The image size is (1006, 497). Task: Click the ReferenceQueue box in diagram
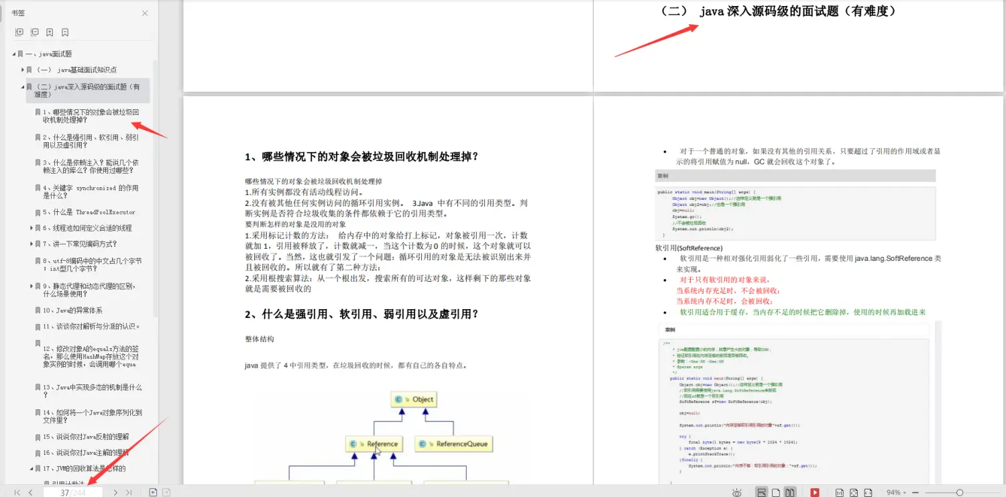(454, 444)
